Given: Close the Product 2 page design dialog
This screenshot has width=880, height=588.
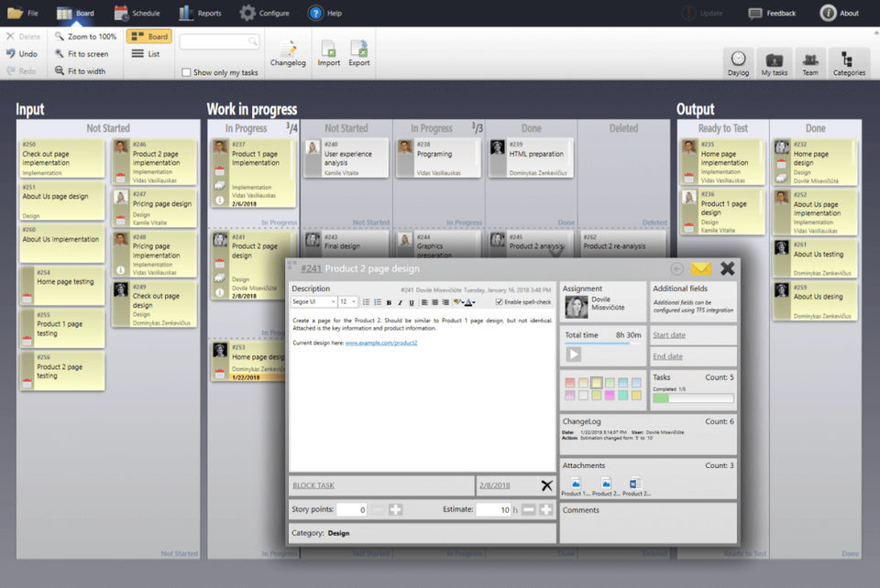Looking at the screenshot, I should [727, 268].
